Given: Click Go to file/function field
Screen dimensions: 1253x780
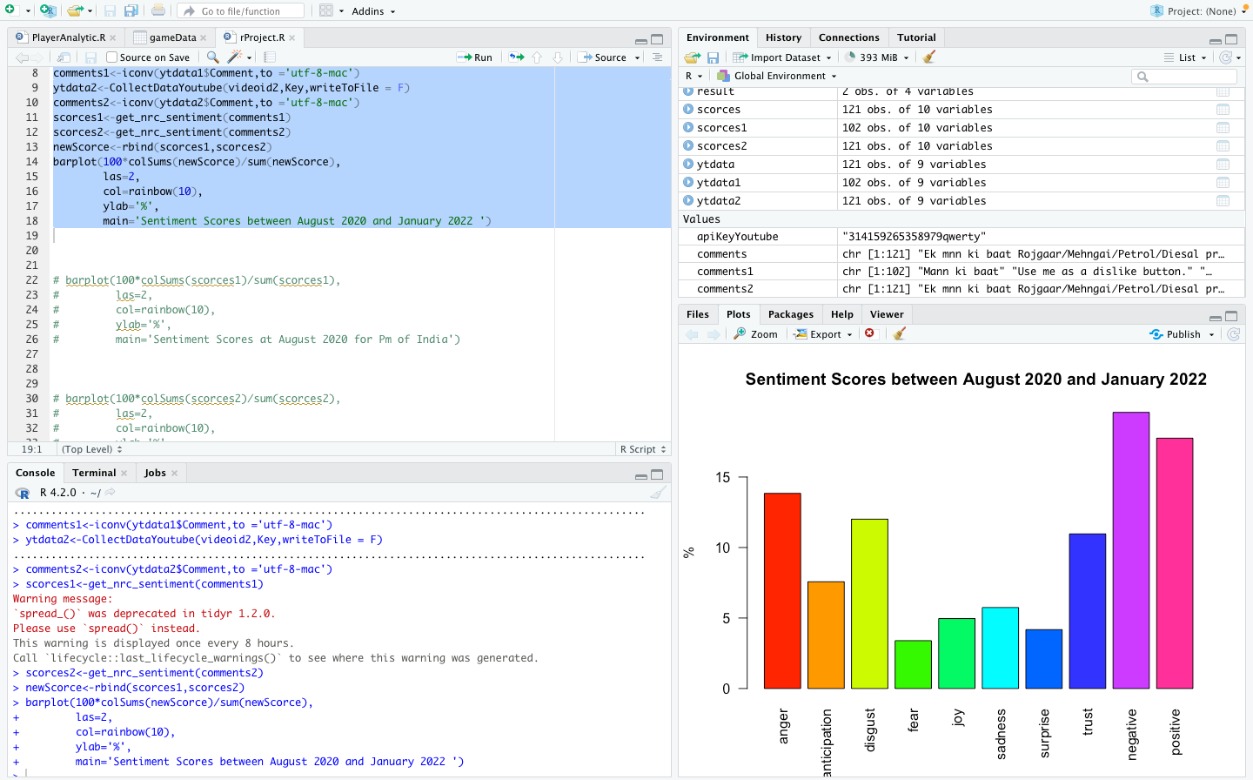Looking at the screenshot, I should click(x=240, y=11).
